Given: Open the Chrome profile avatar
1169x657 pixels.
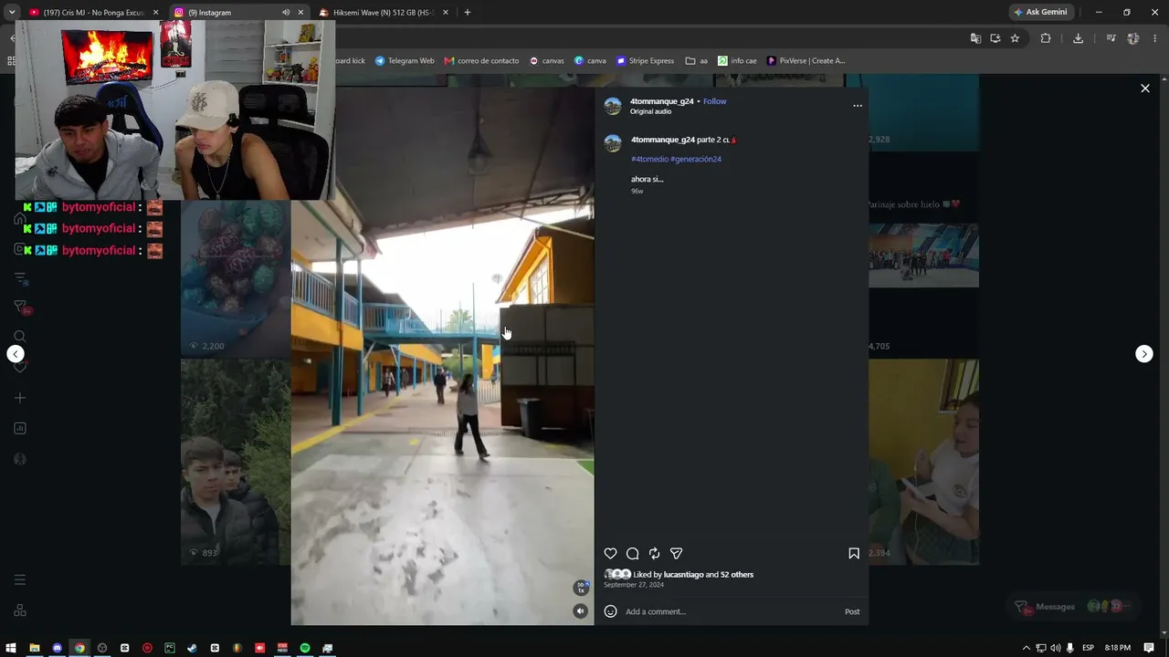Looking at the screenshot, I should coord(1133,38).
